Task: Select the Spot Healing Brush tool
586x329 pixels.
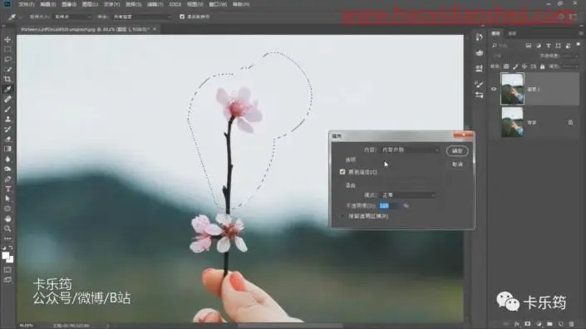Action: pyautogui.click(x=7, y=100)
